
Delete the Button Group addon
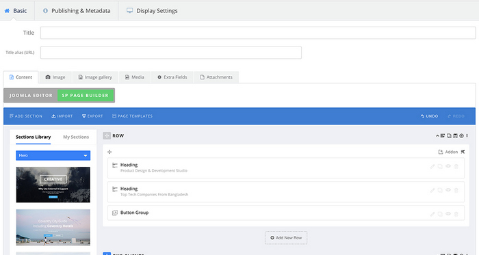tap(456, 214)
